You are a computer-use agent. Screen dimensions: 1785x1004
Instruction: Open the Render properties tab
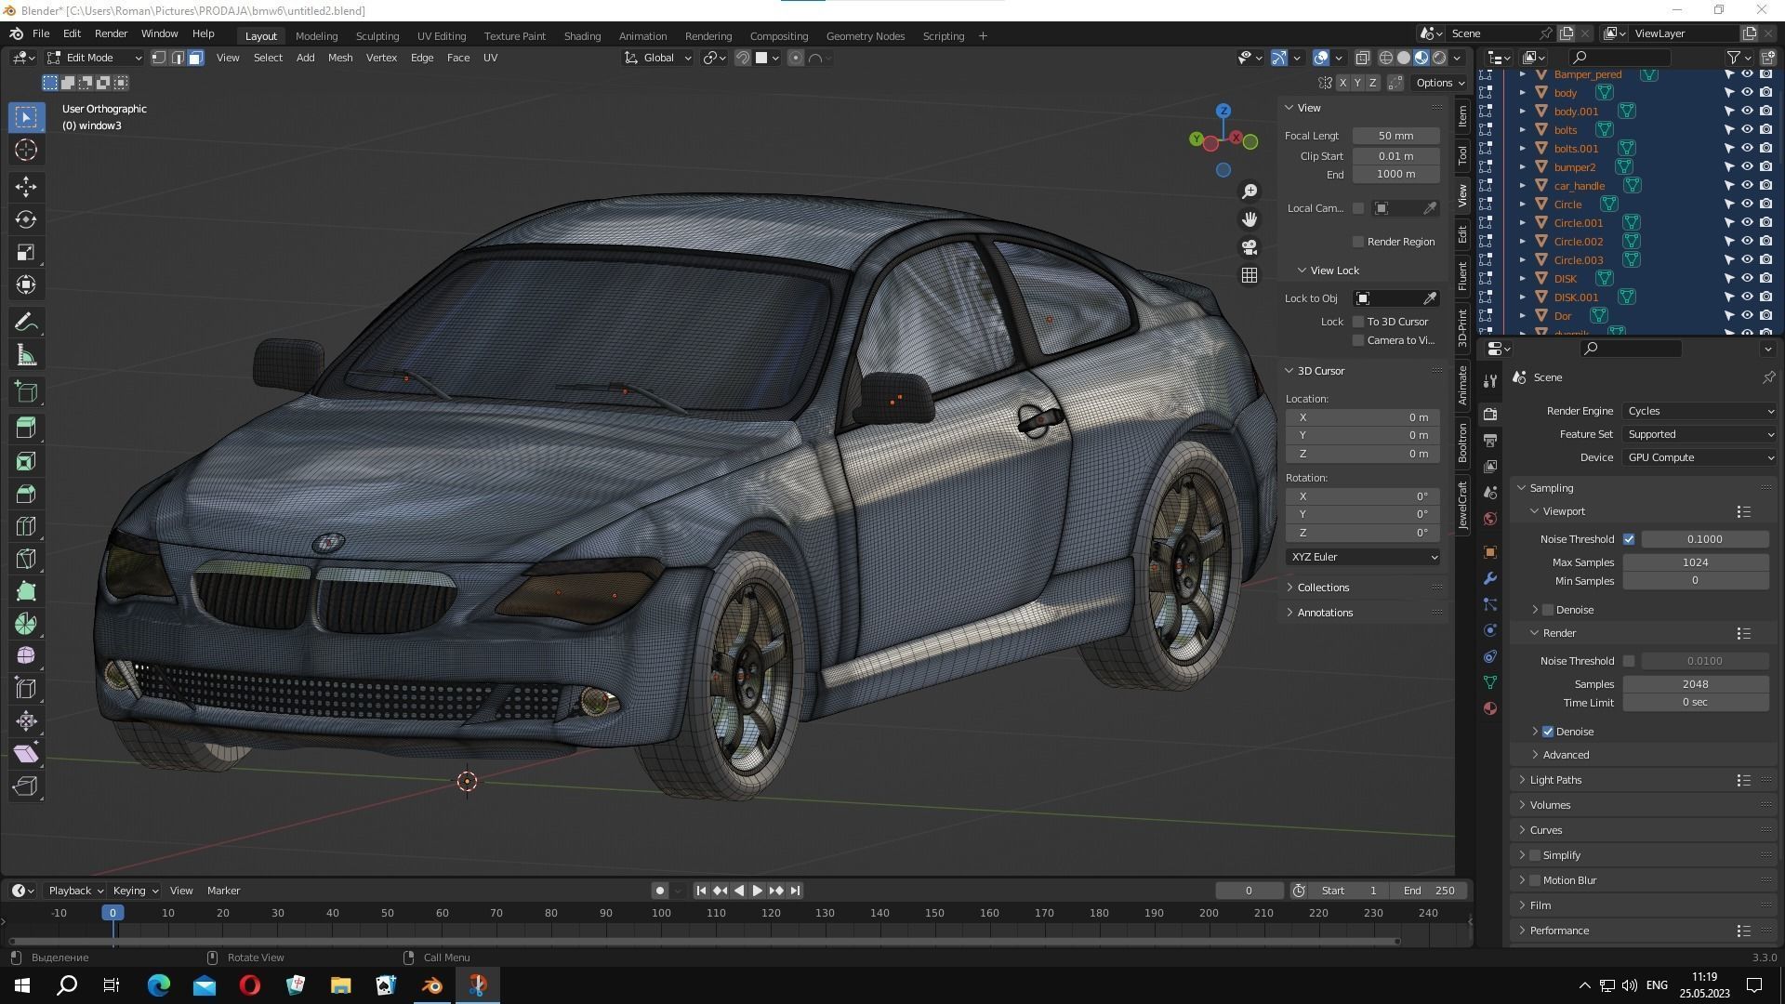pyautogui.click(x=1490, y=414)
